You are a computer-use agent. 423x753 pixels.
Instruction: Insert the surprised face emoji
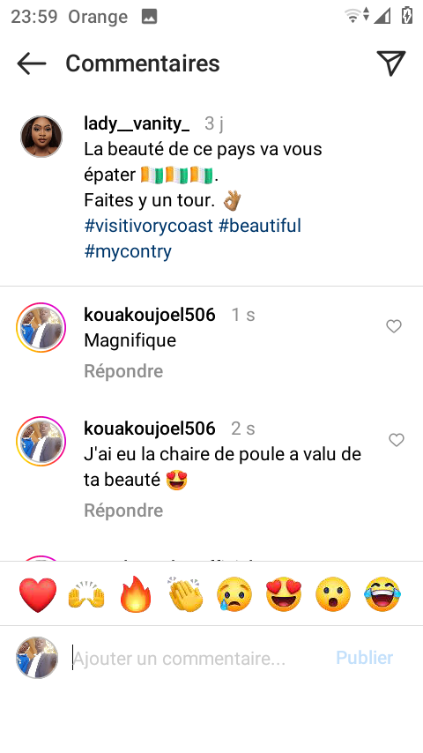click(x=333, y=594)
